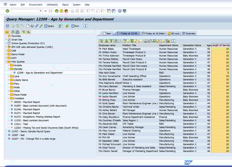Click the Query delete trash button

tap(49, 26)
